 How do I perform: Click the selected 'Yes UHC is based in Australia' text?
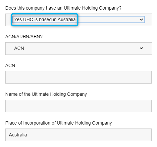coord(45,19)
